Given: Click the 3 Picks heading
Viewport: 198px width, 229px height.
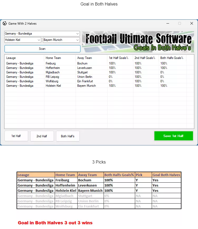Looking at the screenshot, I should coord(99,162).
